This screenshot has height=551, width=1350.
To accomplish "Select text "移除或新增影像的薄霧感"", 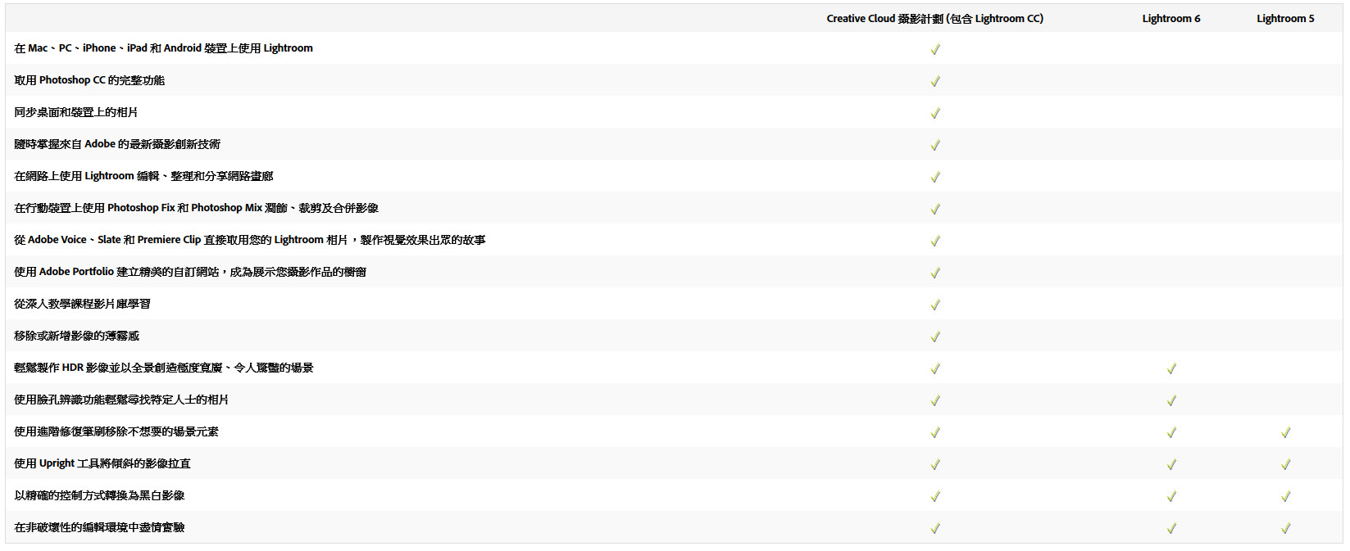I will click(77, 336).
